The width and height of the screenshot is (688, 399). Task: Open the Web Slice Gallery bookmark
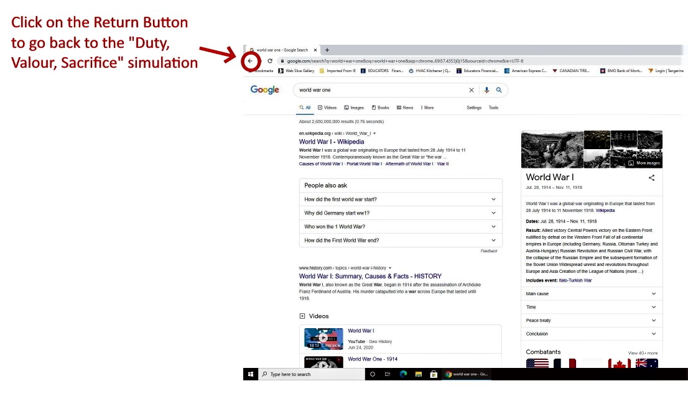pos(296,71)
